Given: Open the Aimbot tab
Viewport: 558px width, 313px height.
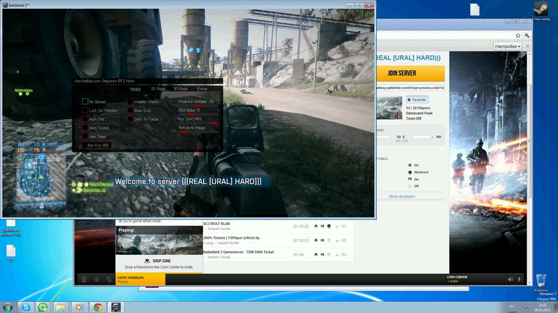Looking at the screenshot, I should tap(135, 89).
